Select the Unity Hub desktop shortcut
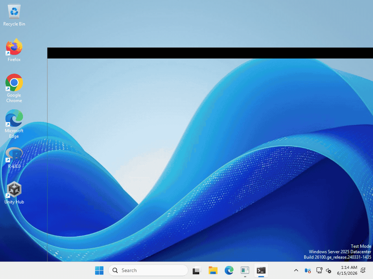The height and width of the screenshot is (279, 373). point(14,193)
